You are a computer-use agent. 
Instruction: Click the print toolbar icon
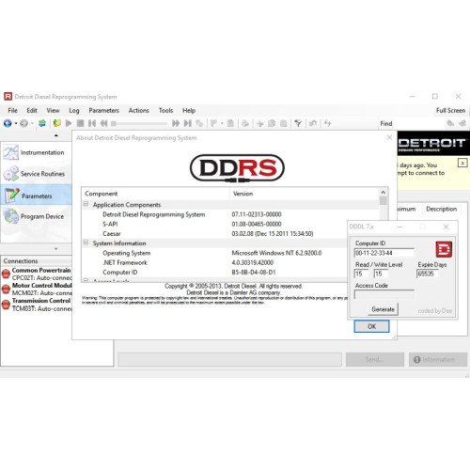pyautogui.click(x=245, y=123)
